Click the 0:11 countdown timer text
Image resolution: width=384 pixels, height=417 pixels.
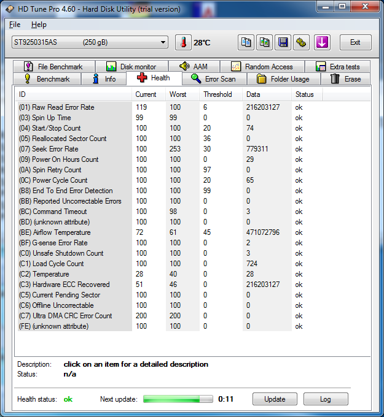pos(225,399)
